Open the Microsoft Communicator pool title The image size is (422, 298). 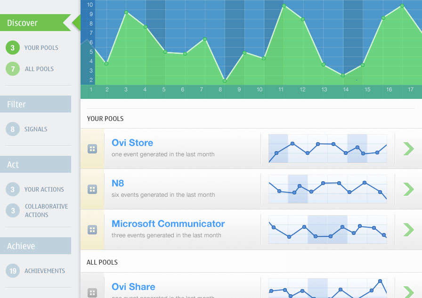tap(168, 224)
